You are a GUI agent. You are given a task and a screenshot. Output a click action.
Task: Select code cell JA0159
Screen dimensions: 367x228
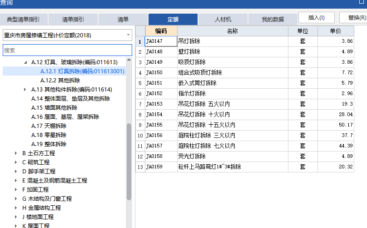(x=161, y=167)
